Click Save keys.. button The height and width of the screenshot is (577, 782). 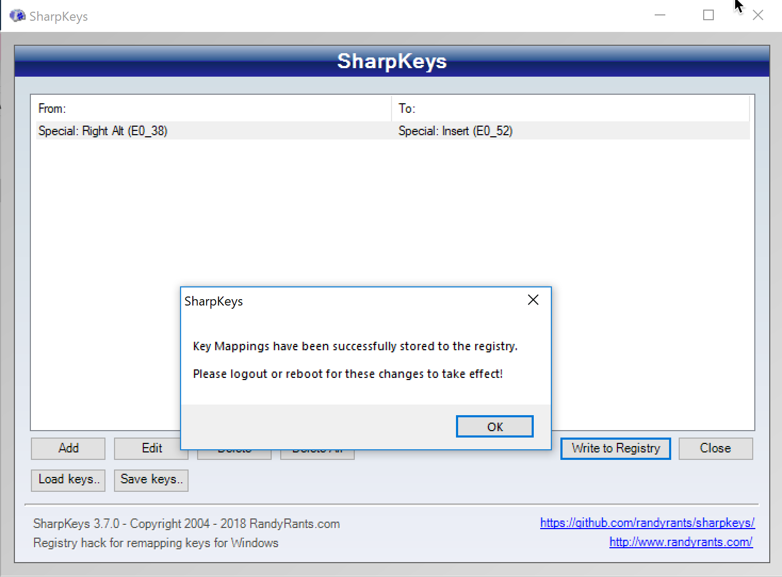coord(151,480)
